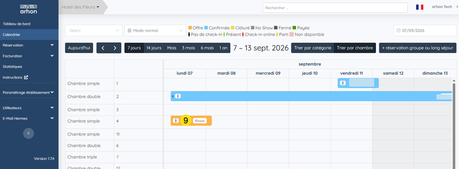Go to previous week with left arrow
The height and width of the screenshot is (169, 459).
coord(103,48)
